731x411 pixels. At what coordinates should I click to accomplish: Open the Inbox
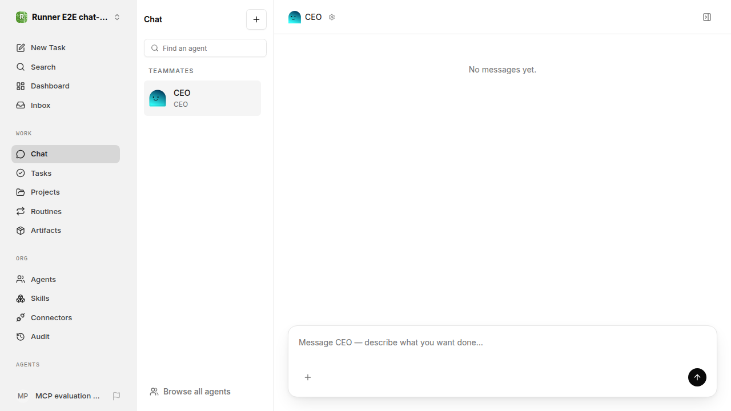coord(66,105)
